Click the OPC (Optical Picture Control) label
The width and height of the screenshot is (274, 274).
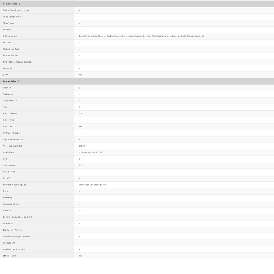tap(17, 62)
